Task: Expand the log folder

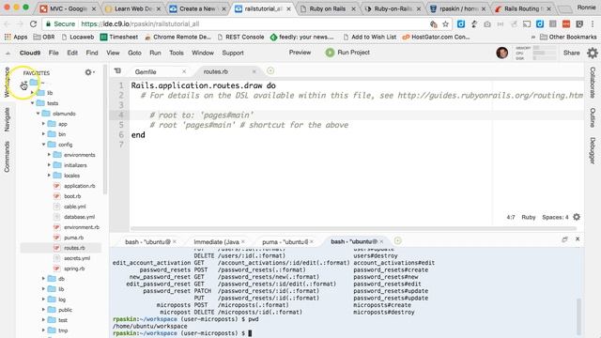Action: 43,300
